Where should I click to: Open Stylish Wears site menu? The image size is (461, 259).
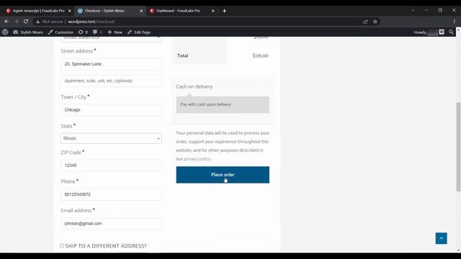(28, 32)
